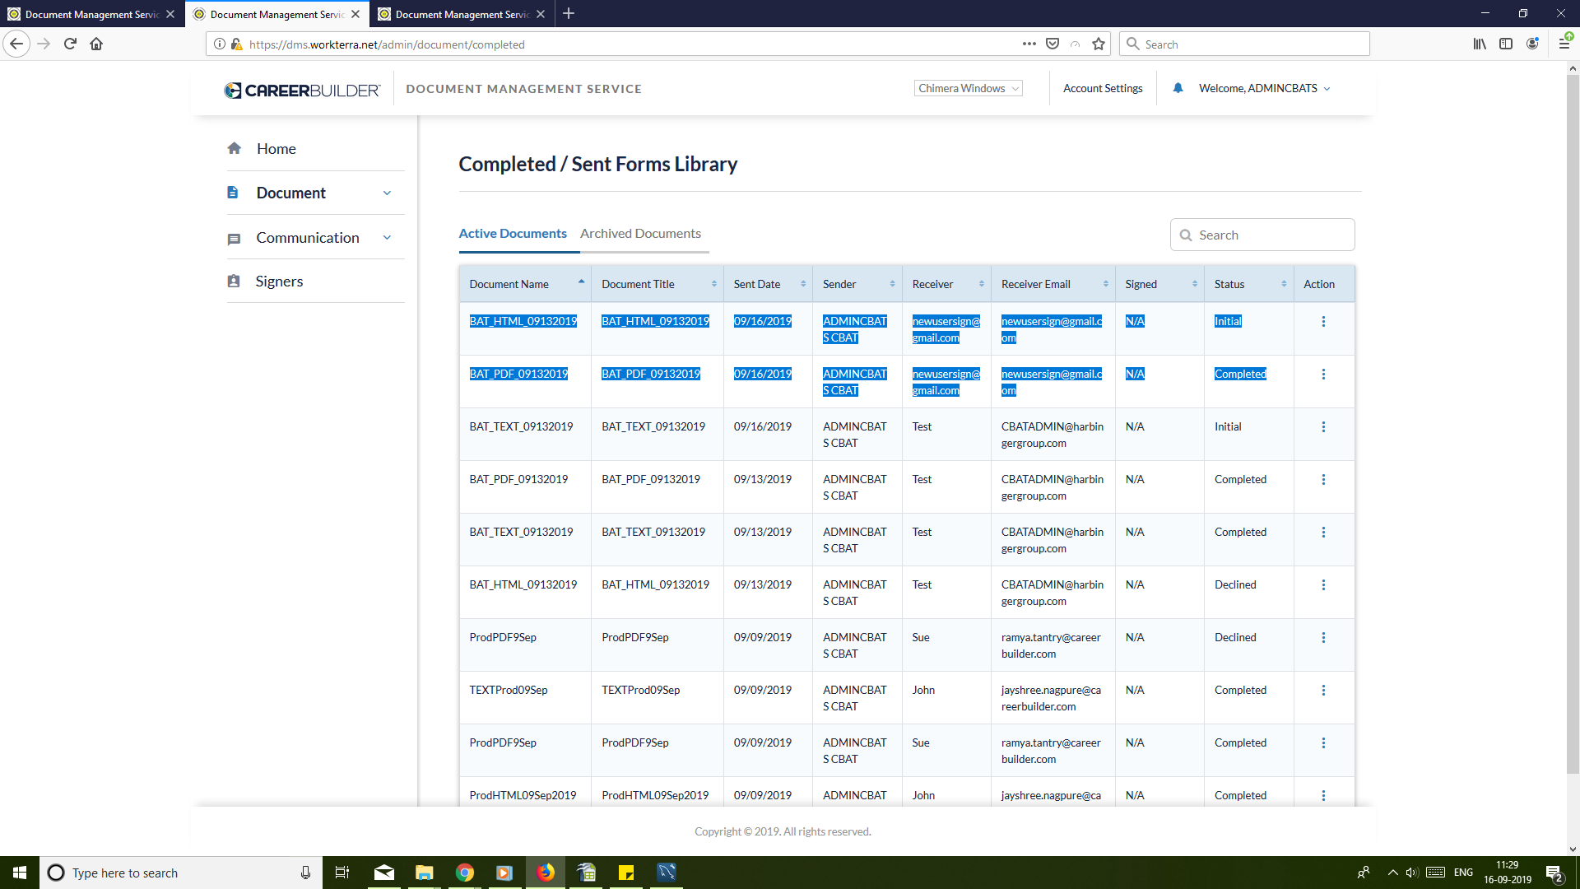Open Welcome ADMINCBATS user dropdown
Viewport: 1580px width, 889px height.
click(x=1264, y=89)
